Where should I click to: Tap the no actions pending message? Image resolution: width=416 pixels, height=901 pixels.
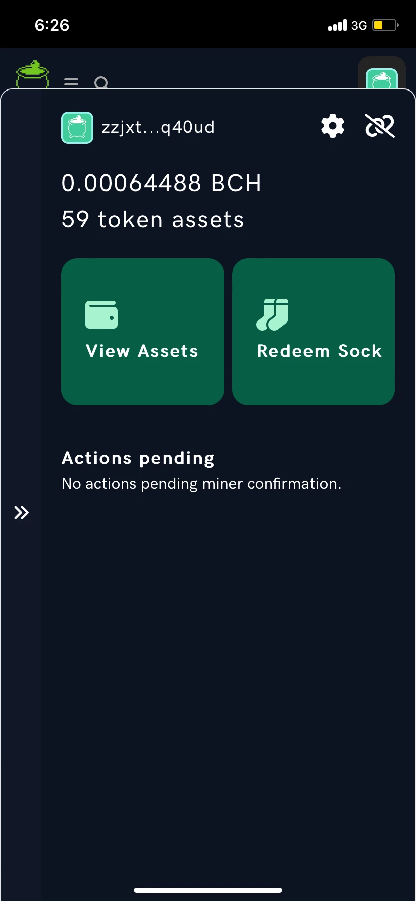[201, 484]
